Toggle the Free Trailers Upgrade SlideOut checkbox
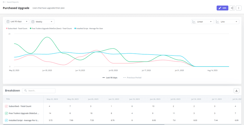 coord(6,113)
